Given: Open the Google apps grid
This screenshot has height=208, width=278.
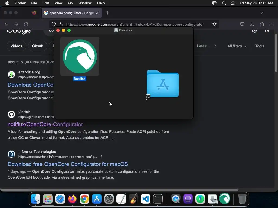Looking at the screenshot, I should tap(267, 31).
